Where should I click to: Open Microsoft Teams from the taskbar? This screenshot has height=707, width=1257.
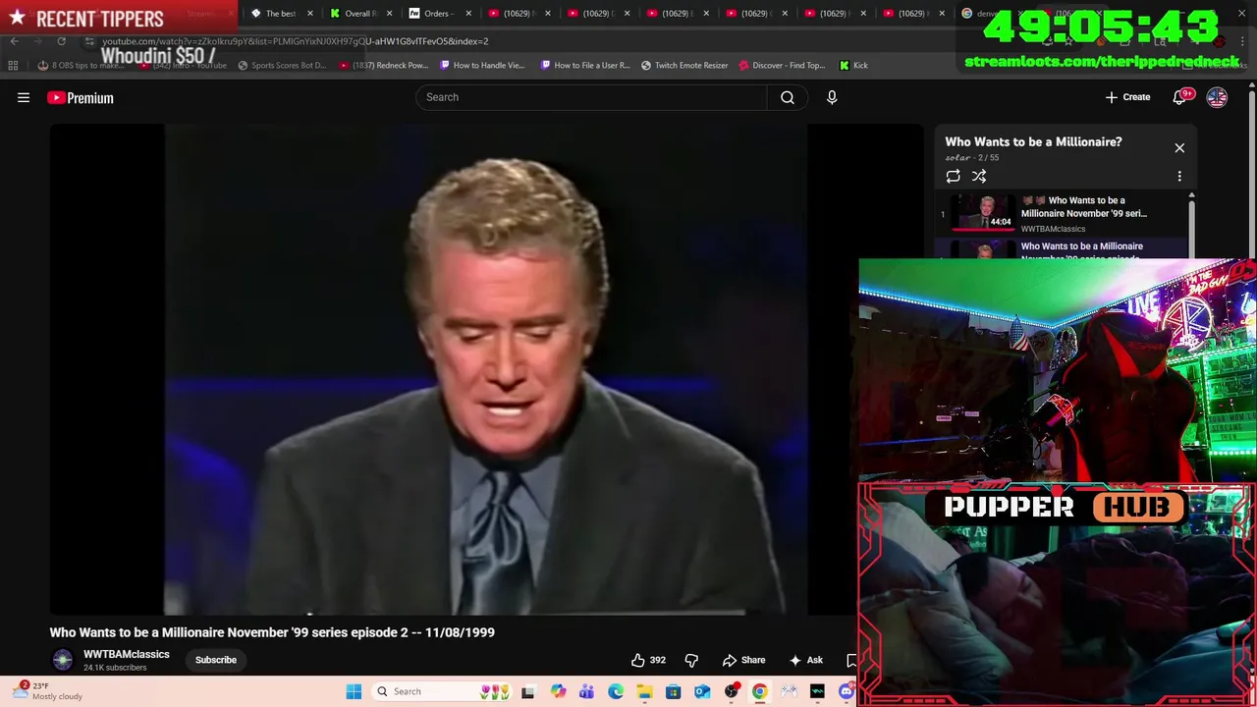coord(587,691)
